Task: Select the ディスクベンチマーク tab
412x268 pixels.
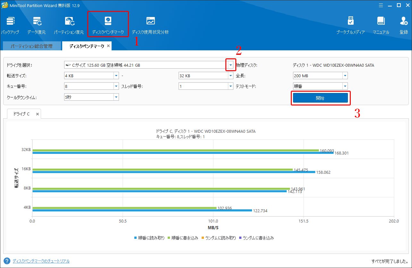Action: (87, 46)
